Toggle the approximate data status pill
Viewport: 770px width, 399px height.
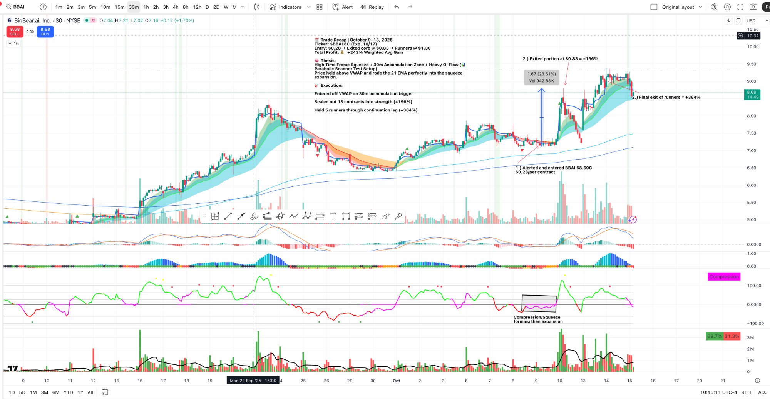tap(93, 20)
